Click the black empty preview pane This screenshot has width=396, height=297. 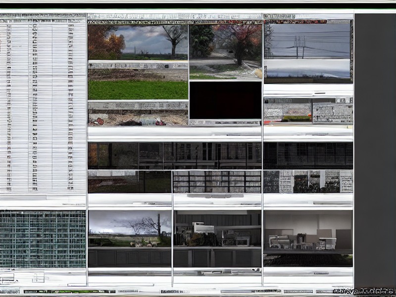tap(226, 100)
